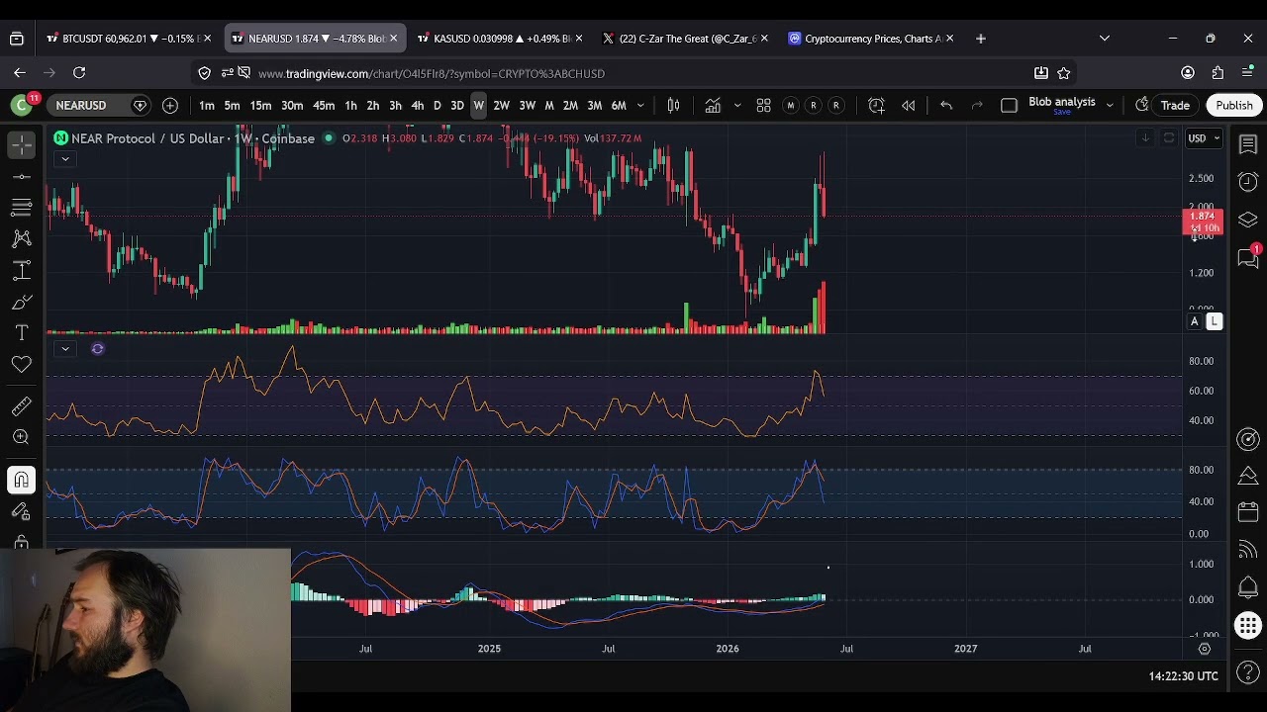The image size is (1267, 712).
Task: Click the Trade button
Action: click(x=1175, y=106)
